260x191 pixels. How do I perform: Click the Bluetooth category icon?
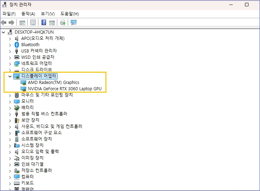[17, 44]
